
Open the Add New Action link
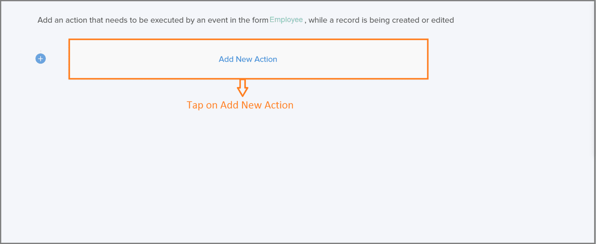(x=248, y=59)
